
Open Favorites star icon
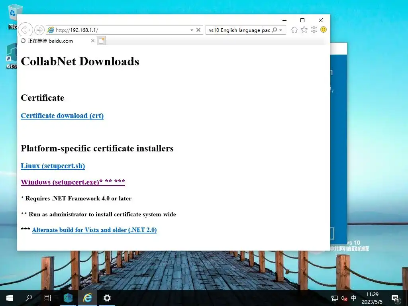tap(304, 29)
